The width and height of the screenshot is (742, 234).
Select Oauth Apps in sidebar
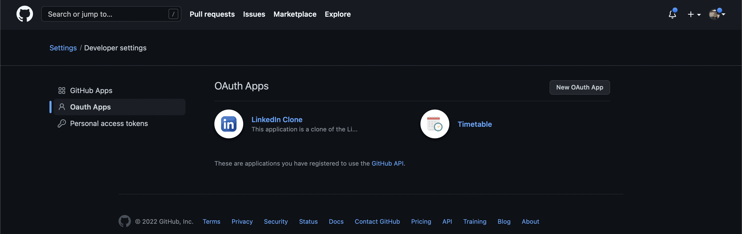(x=120, y=107)
